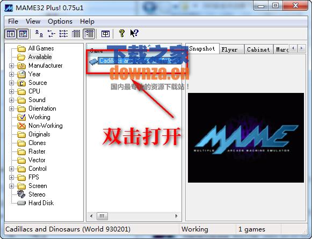Open the View menu
The image size is (312, 239).
[x=33, y=21]
